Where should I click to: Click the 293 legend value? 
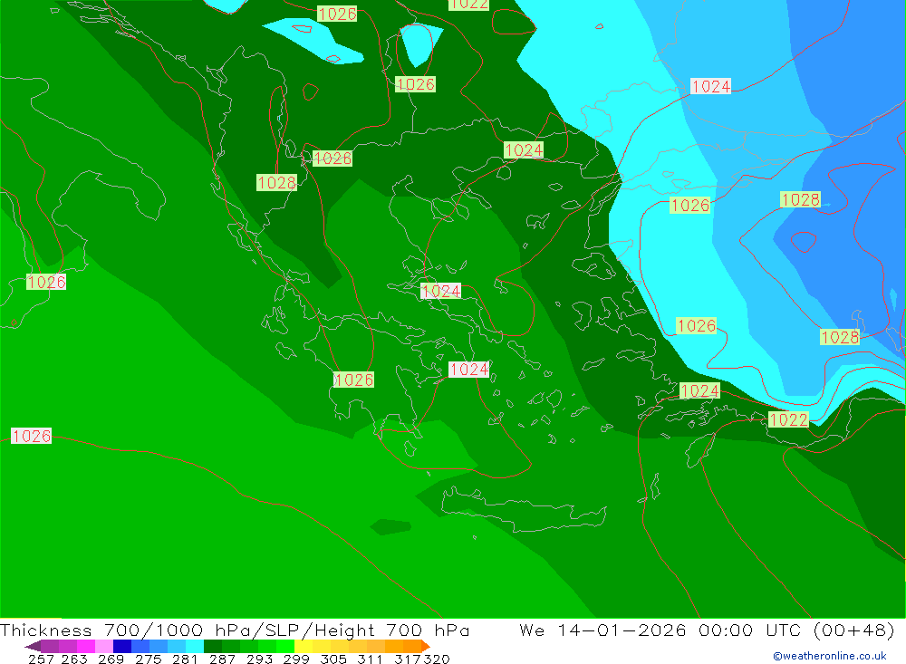click(259, 659)
